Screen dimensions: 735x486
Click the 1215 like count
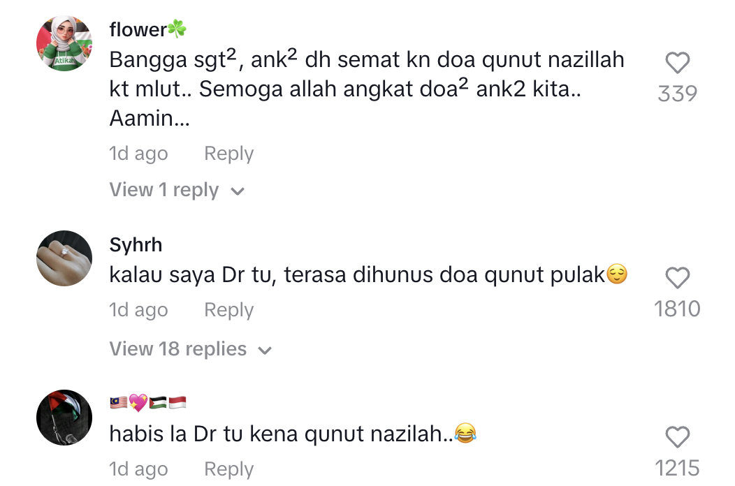(677, 468)
